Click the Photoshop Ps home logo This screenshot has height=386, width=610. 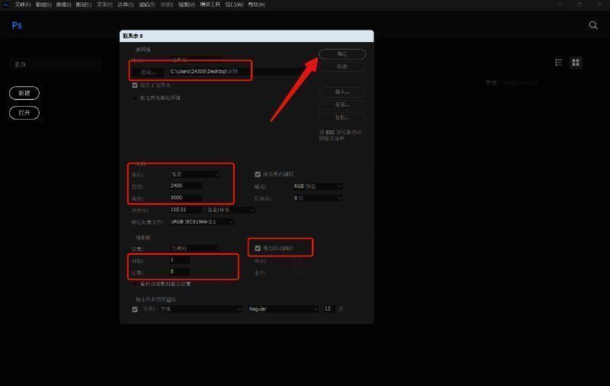pos(17,25)
